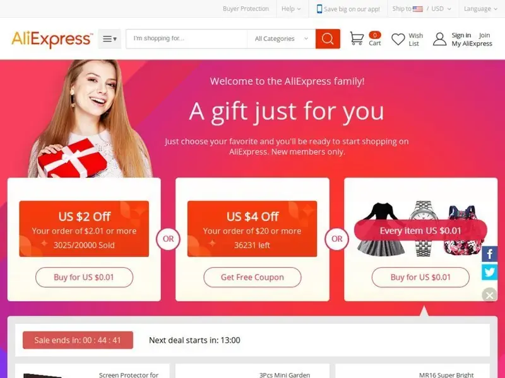Open the Language selector dropdown
Screen dimensions: 505x378
480,9
